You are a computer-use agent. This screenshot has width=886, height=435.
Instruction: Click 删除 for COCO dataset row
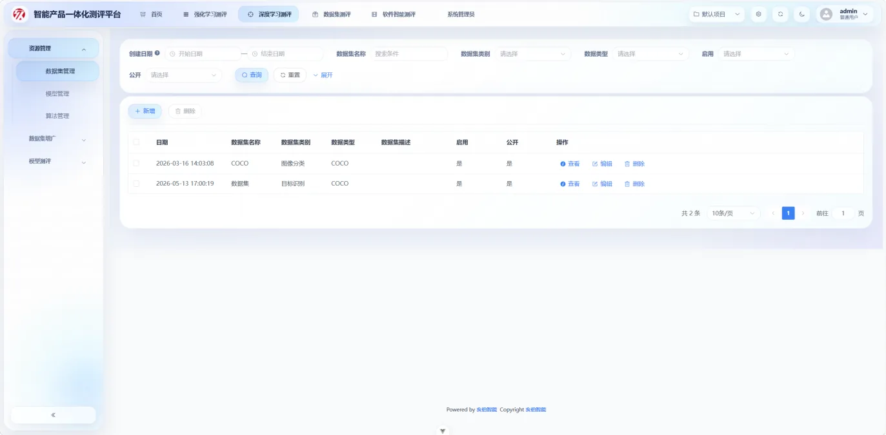tap(634, 164)
